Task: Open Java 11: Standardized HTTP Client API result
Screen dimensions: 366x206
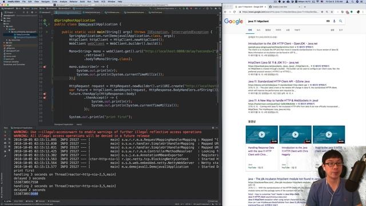Action: [x=279, y=81]
